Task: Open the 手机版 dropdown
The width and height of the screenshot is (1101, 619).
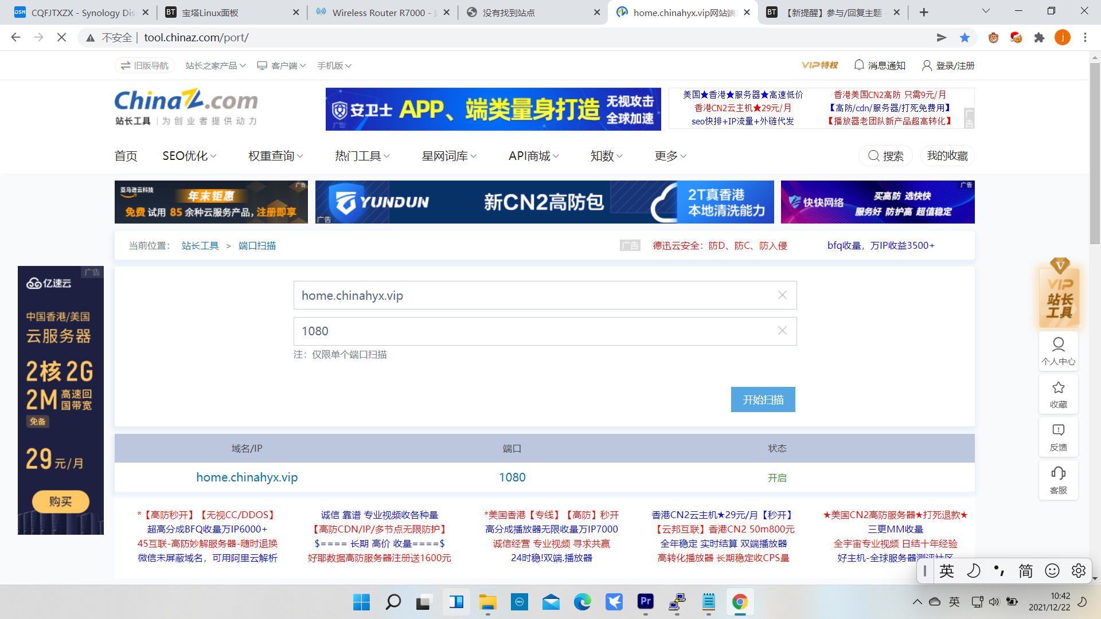Action: click(x=334, y=65)
